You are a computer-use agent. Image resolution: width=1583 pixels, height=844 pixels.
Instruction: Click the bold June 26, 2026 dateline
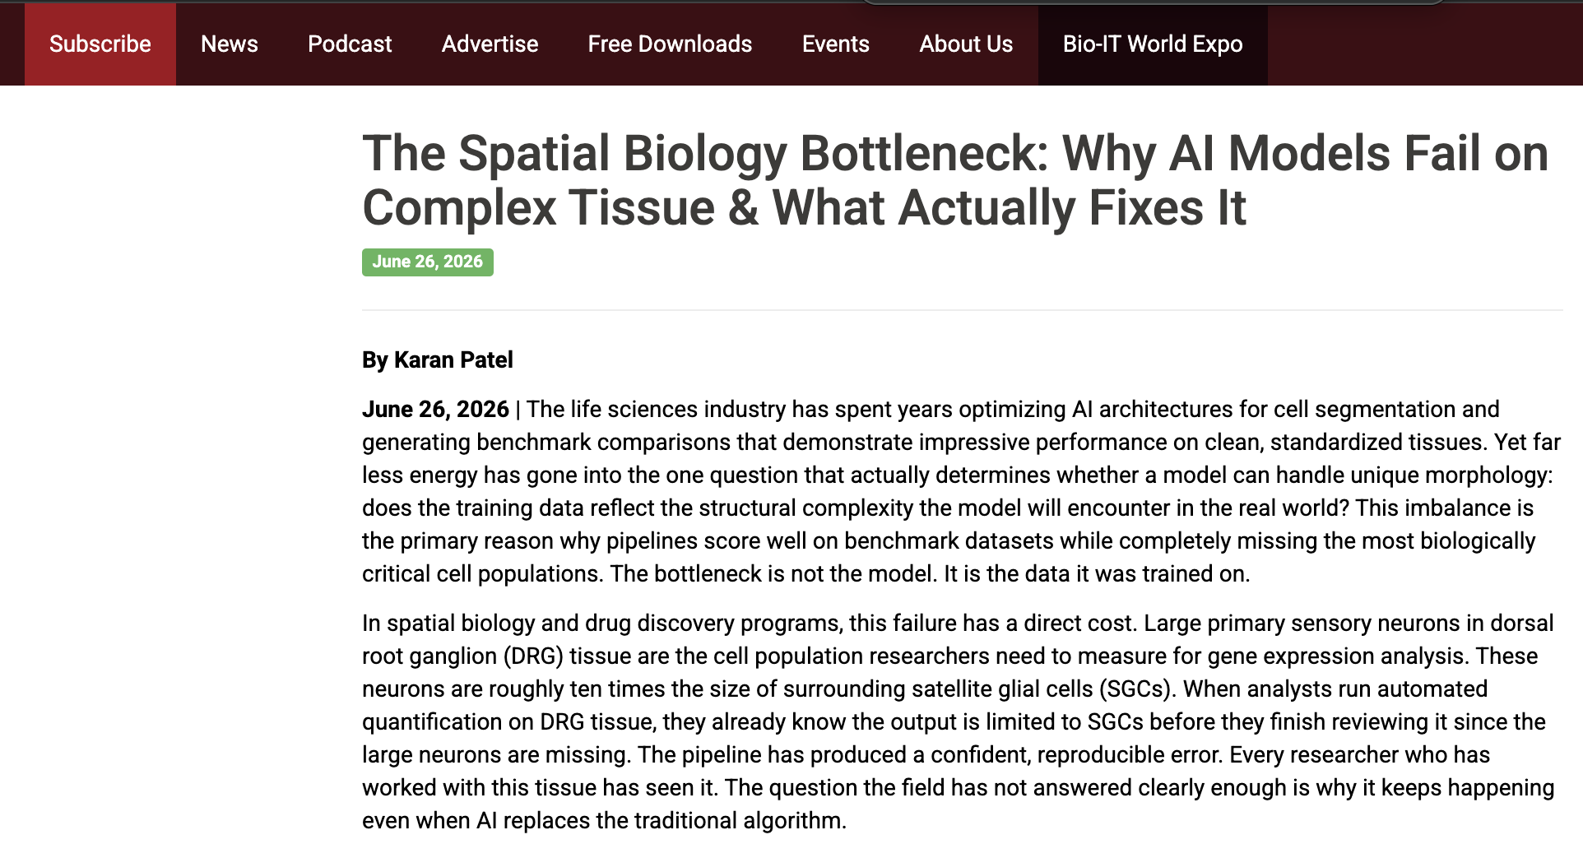coord(435,409)
